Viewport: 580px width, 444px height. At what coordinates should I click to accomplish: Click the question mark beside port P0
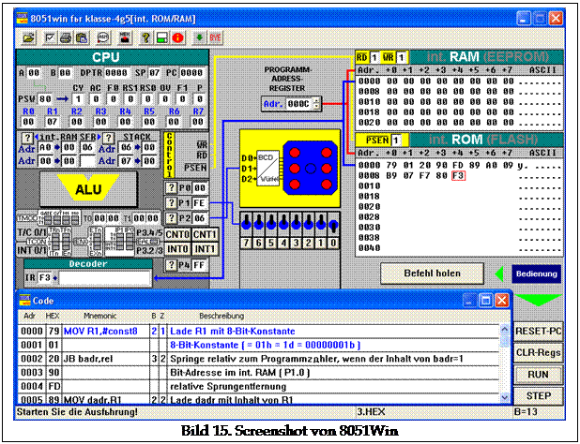coord(171,188)
